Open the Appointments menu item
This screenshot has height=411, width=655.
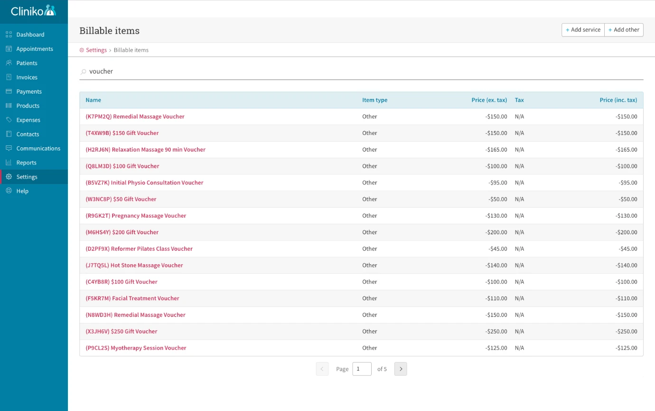click(x=34, y=48)
